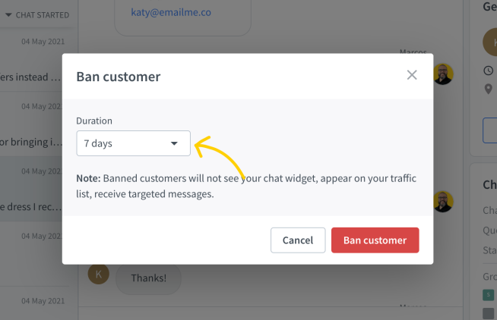This screenshot has width=497, height=320.
Task: Click the customer avatar in details panel
Action: [490, 42]
